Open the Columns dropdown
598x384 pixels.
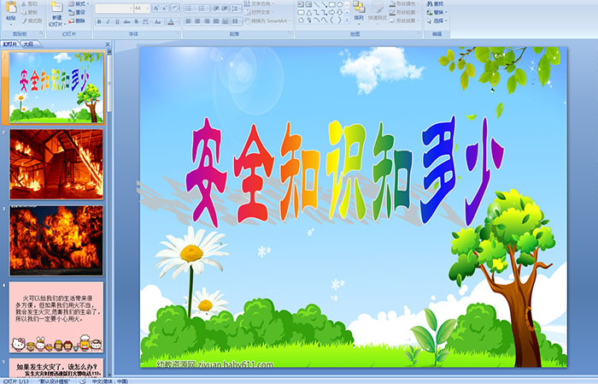pos(236,21)
